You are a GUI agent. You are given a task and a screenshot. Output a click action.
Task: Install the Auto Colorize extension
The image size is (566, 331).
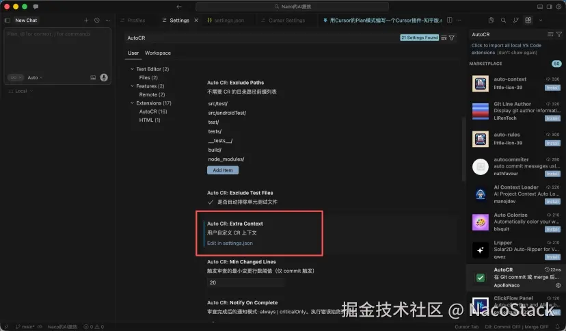pos(552,229)
